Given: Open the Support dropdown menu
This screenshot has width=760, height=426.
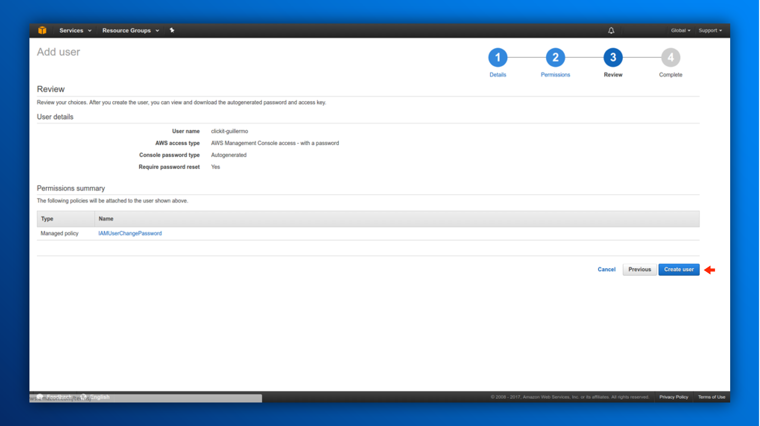Looking at the screenshot, I should [x=710, y=31].
